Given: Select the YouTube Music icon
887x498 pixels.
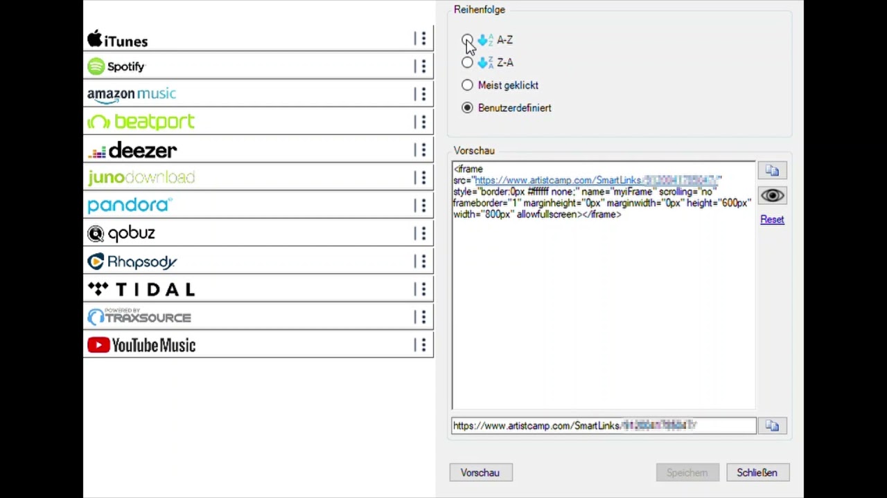Looking at the screenshot, I should pyautogui.click(x=98, y=345).
